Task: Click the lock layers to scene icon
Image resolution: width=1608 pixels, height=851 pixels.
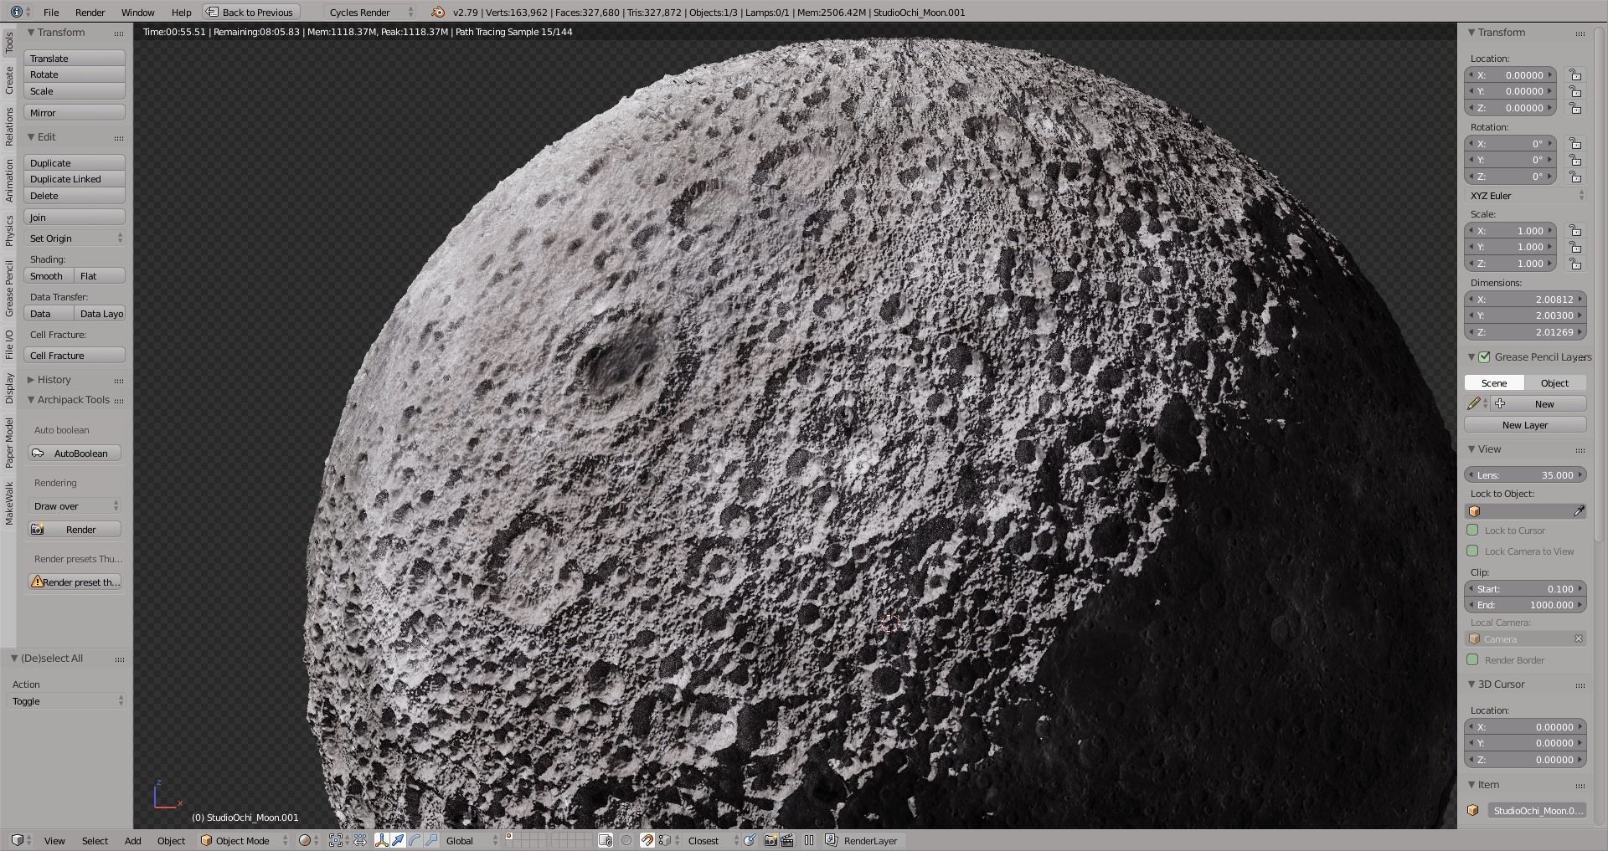Action: (x=606, y=840)
